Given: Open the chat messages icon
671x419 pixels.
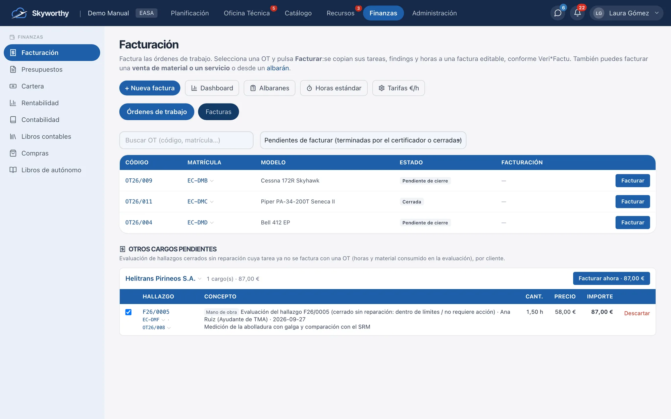Looking at the screenshot, I should point(558,13).
